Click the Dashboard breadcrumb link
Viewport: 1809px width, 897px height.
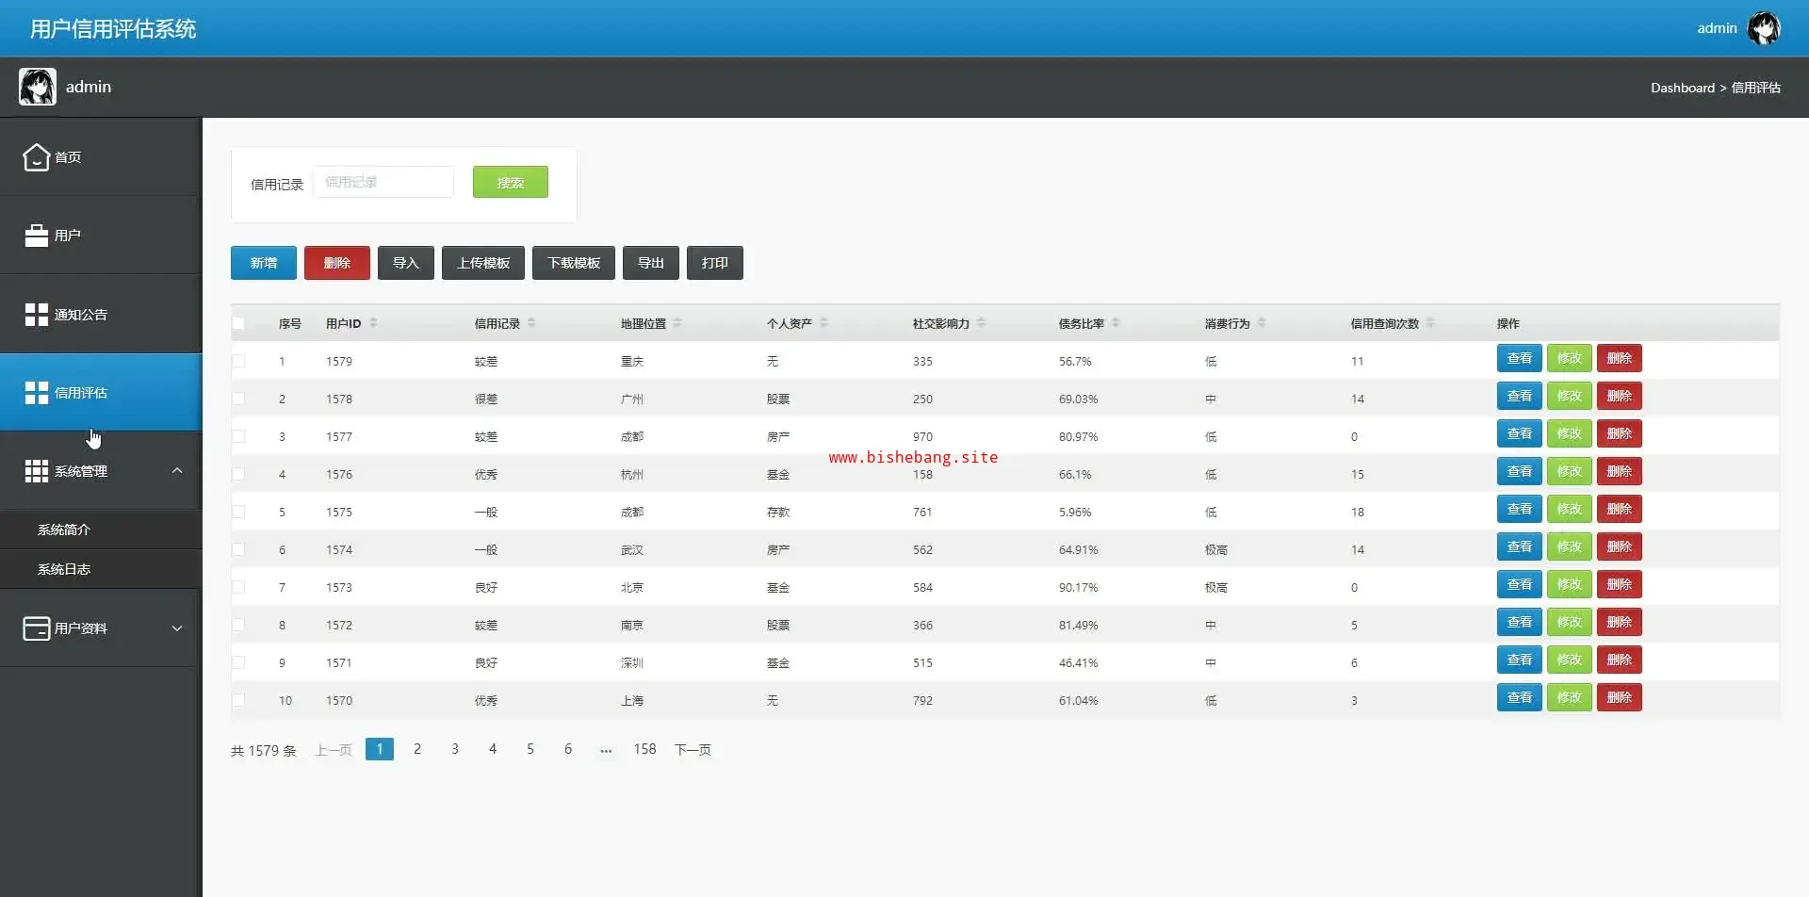click(x=1683, y=88)
